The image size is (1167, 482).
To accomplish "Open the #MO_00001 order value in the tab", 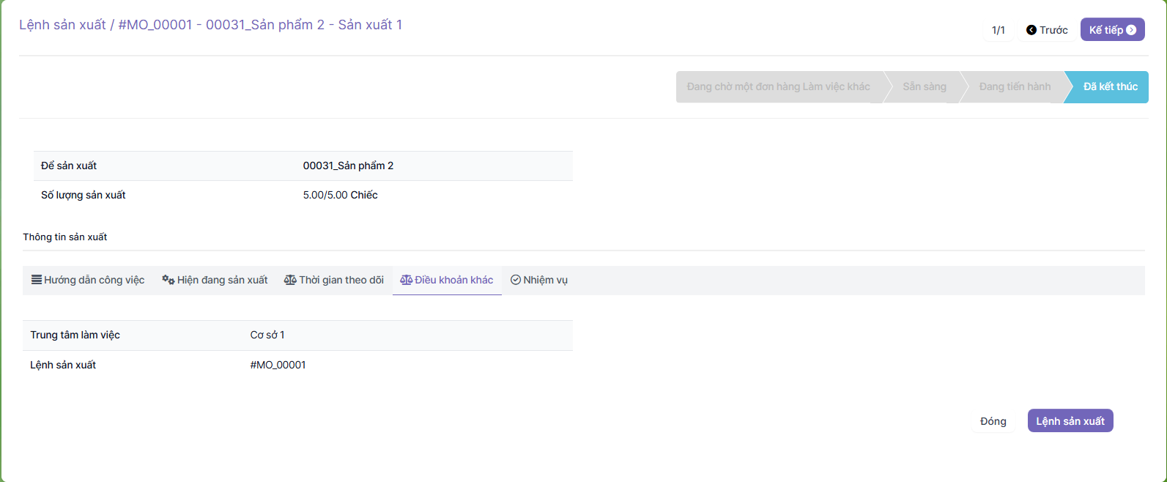I will 278,365.
